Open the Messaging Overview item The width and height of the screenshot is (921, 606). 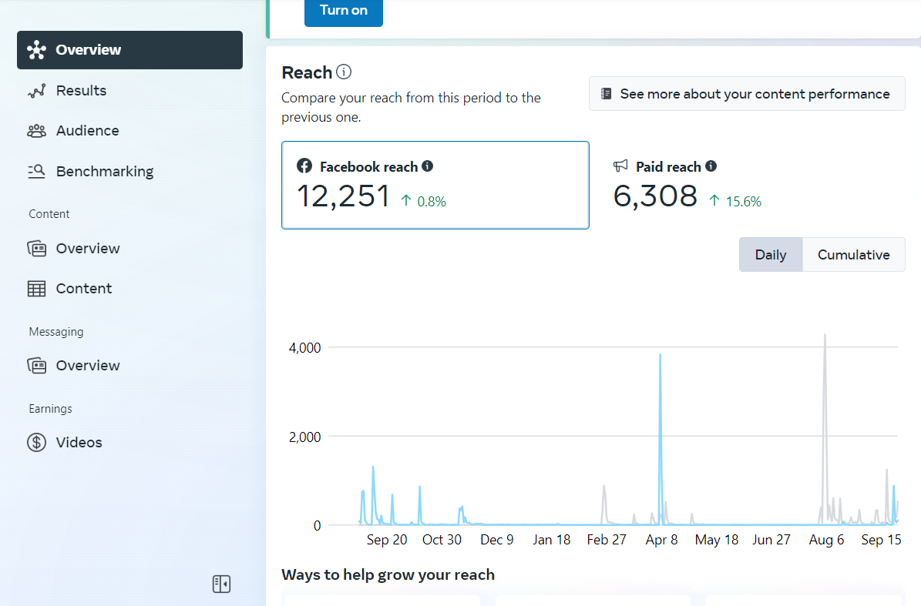click(x=87, y=366)
